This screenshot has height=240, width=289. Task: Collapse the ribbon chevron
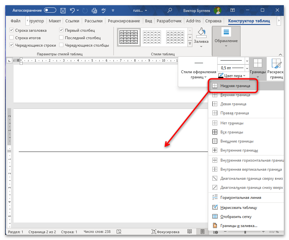280,54
